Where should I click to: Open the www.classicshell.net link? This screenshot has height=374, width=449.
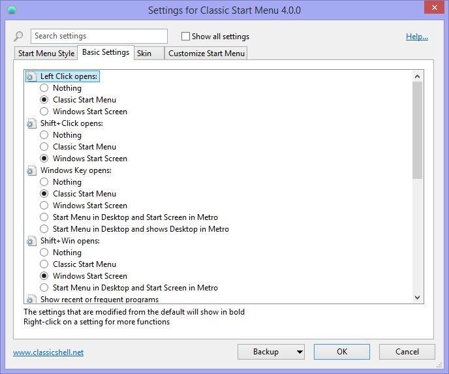pyautogui.click(x=48, y=352)
